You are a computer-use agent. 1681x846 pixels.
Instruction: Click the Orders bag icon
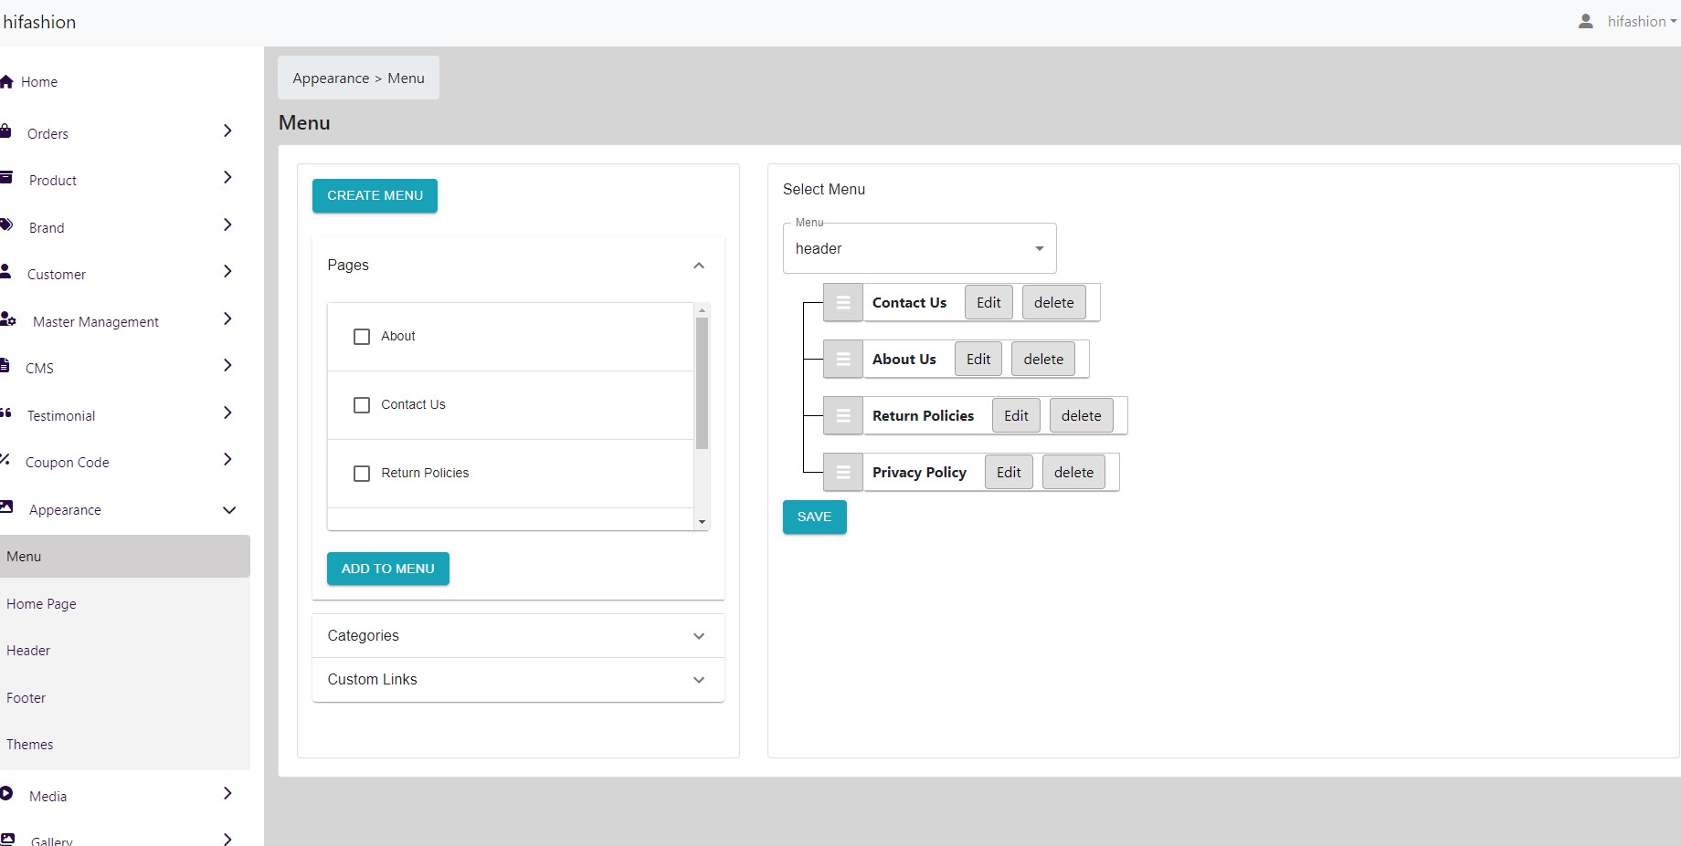tap(5, 131)
